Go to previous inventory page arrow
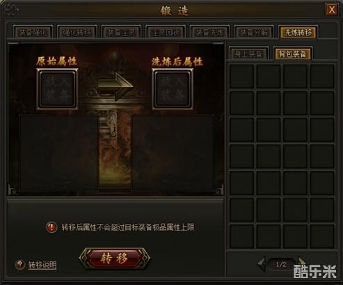The image size is (343, 285). coord(262,263)
